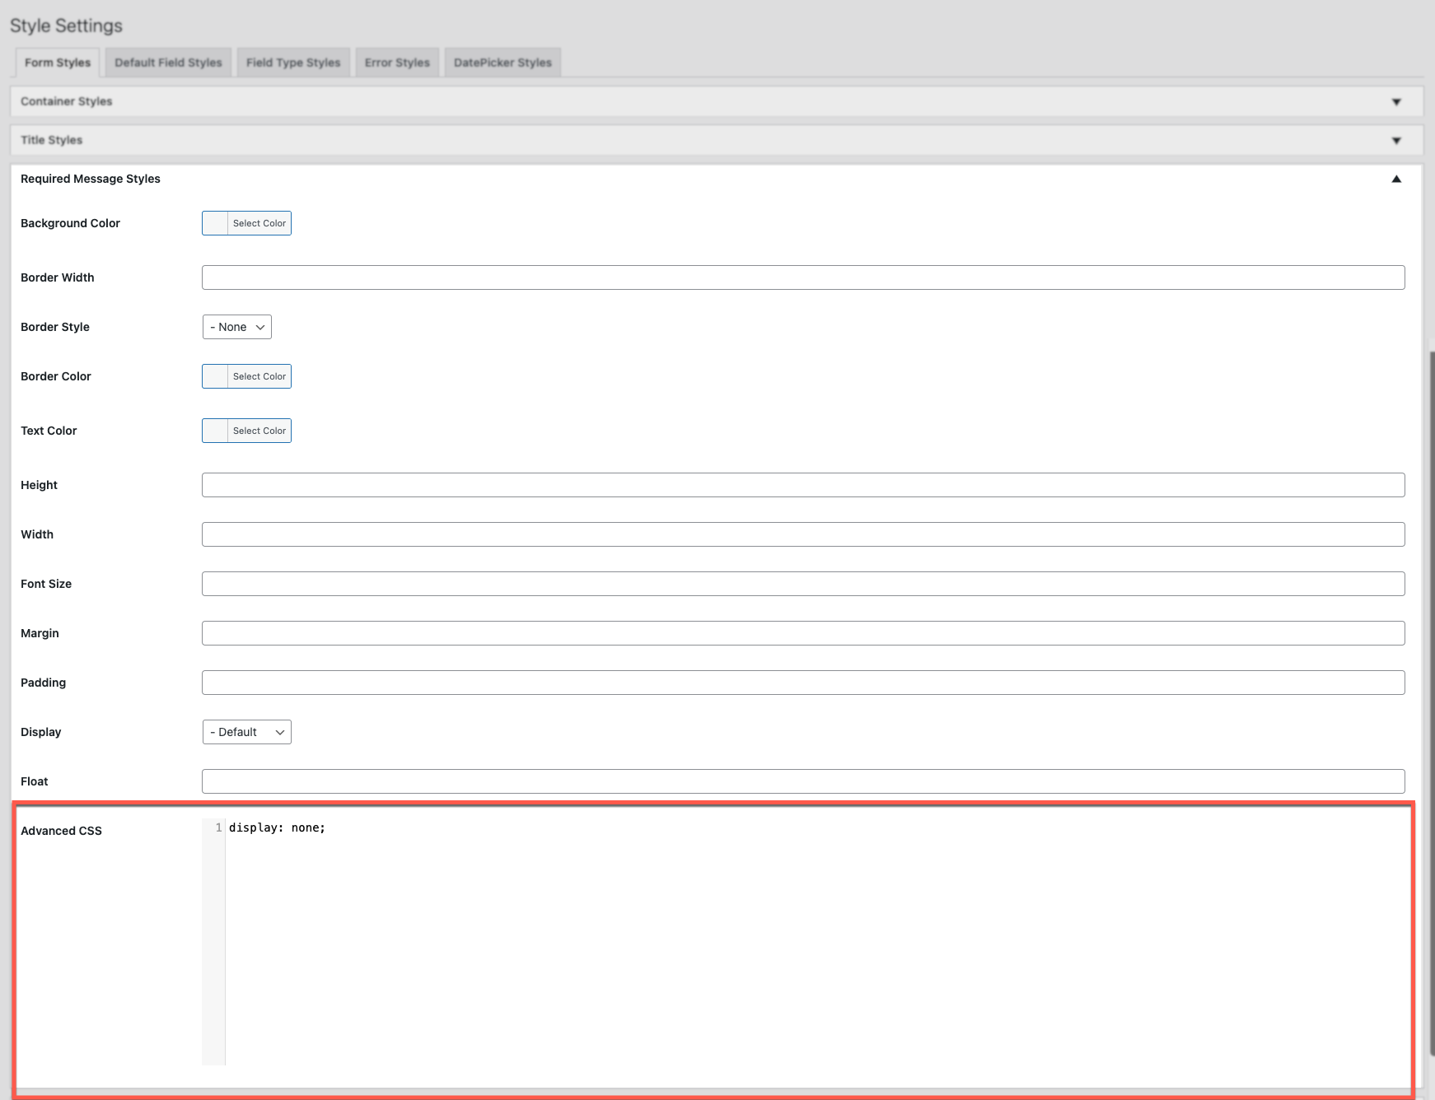Click the Text Color swatch

216,431
